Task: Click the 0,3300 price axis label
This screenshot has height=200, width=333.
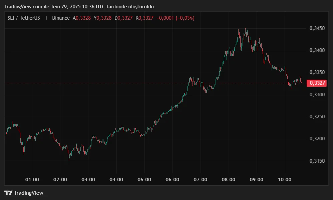Action: click(x=317, y=94)
